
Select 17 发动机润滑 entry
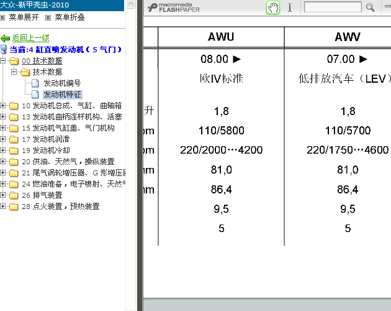pyautogui.click(x=46, y=139)
